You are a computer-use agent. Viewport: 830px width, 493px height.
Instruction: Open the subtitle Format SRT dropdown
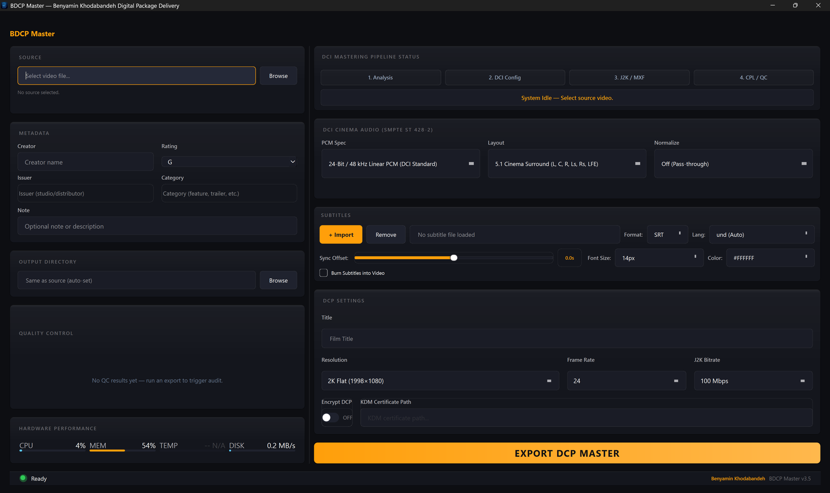[667, 235]
